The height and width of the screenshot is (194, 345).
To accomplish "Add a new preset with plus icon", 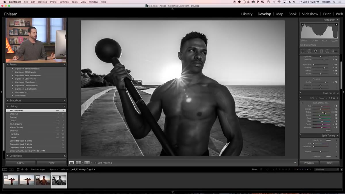I will point(64,65).
